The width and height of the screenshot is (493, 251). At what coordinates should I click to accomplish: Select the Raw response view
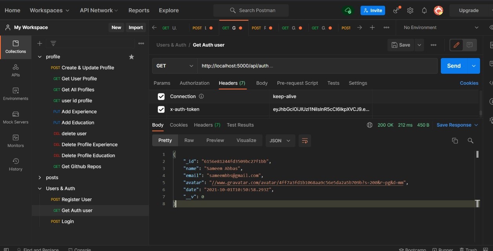click(x=189, y=140)
